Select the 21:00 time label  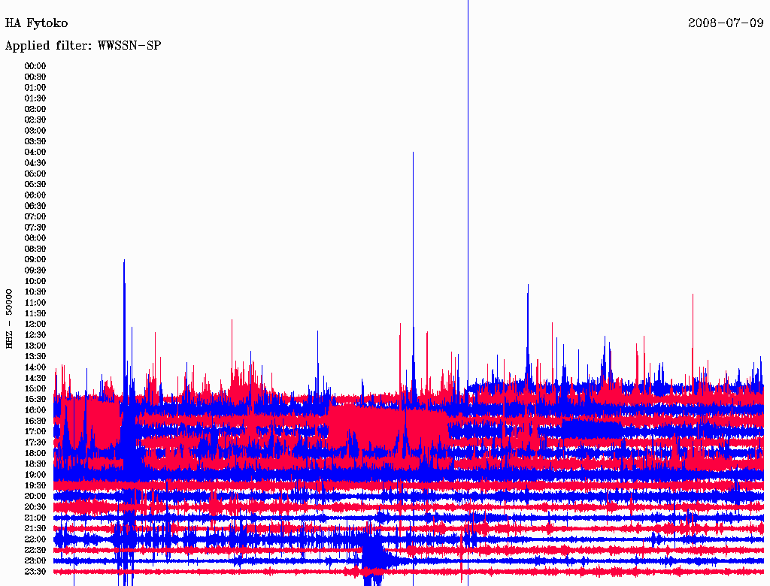point(35,518)
